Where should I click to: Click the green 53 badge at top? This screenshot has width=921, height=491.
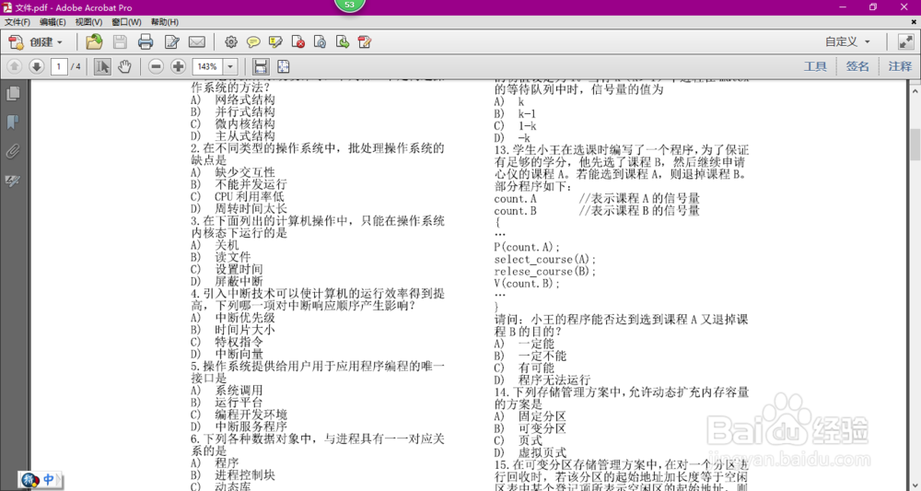349,5
